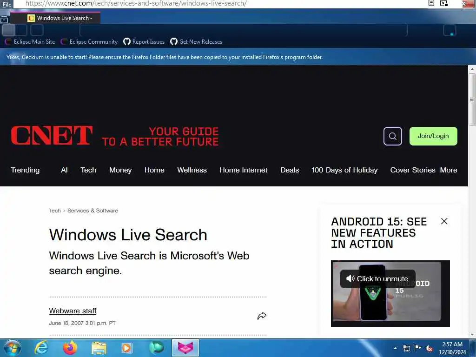Click the June 18, 2007 publish date
Viewport: 476px width, 357px height.
(x=82, y=323)
